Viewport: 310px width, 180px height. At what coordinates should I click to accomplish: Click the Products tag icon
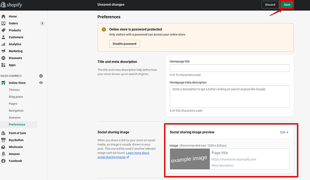tap(4, 30)
